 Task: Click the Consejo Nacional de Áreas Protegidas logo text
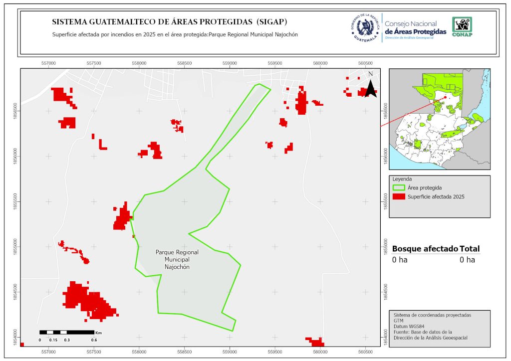(415, 28)
